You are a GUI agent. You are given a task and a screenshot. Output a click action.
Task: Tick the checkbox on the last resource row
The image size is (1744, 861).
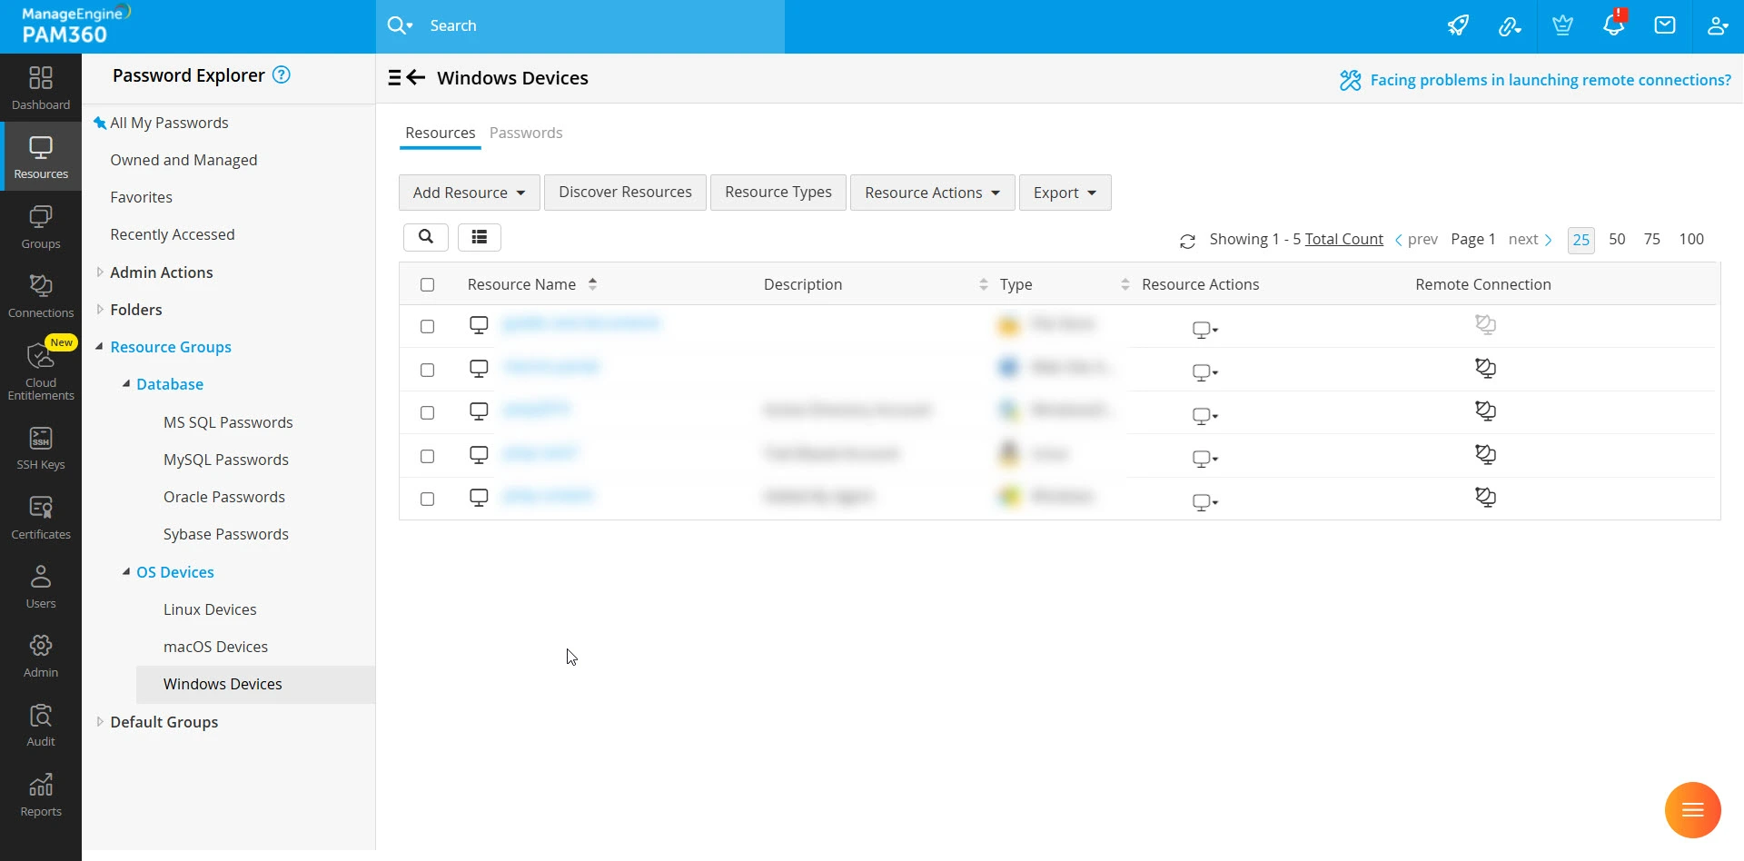pos(428,499)
